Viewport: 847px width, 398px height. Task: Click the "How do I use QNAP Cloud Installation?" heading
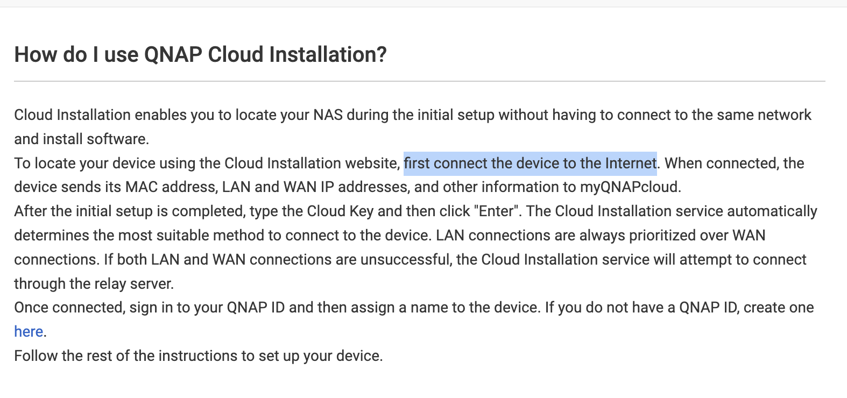click(x=200, y=55)
